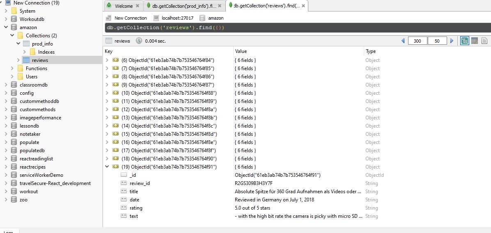Expand the System folder node

(x=6, y=11)
